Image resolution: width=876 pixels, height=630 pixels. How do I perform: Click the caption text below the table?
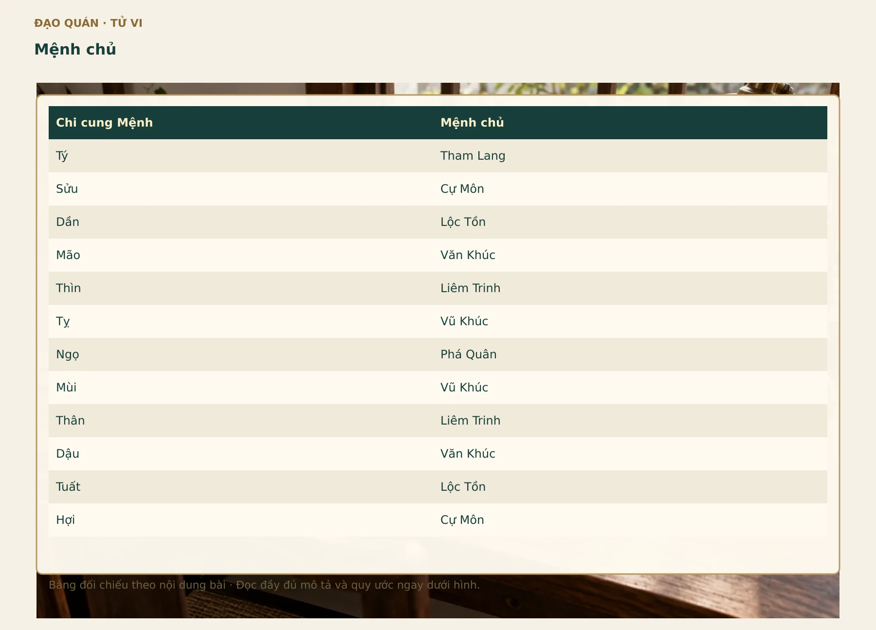click(x=264, y=585)
